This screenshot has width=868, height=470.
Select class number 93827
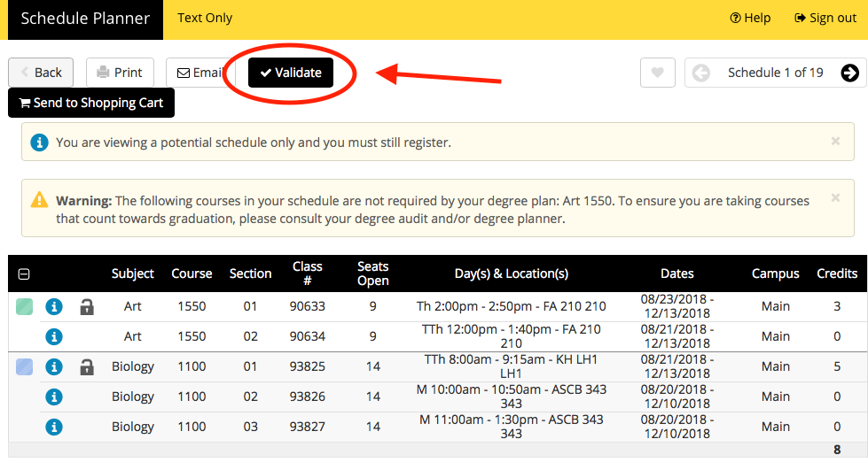[308, 427]
